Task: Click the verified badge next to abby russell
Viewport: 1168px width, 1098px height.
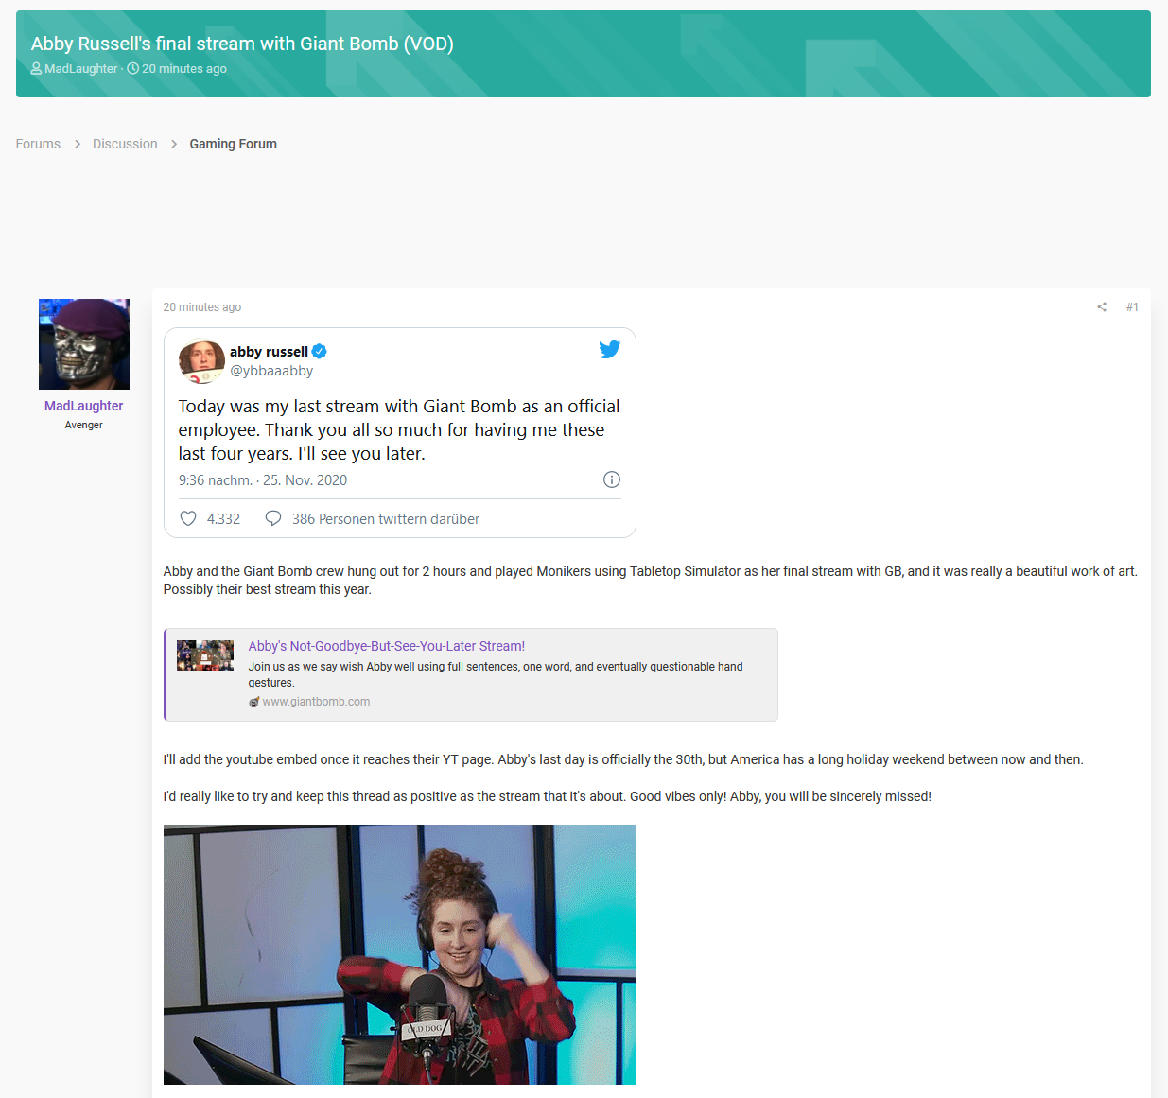Action: 320,352
